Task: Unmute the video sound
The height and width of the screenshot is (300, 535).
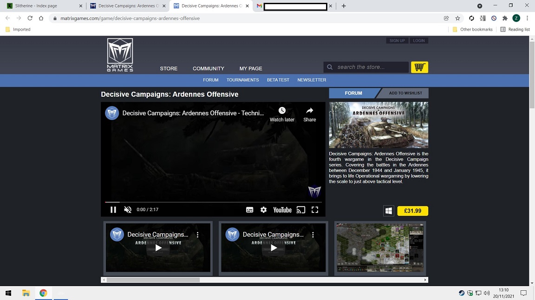Action: point(128,210)
